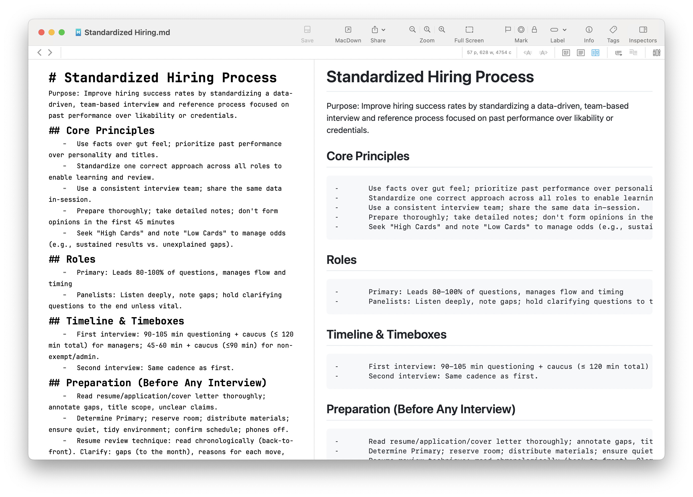This screenshot has height=497, width=693.
Task: Switch to text-only editor view
Action: pos(580,53)
